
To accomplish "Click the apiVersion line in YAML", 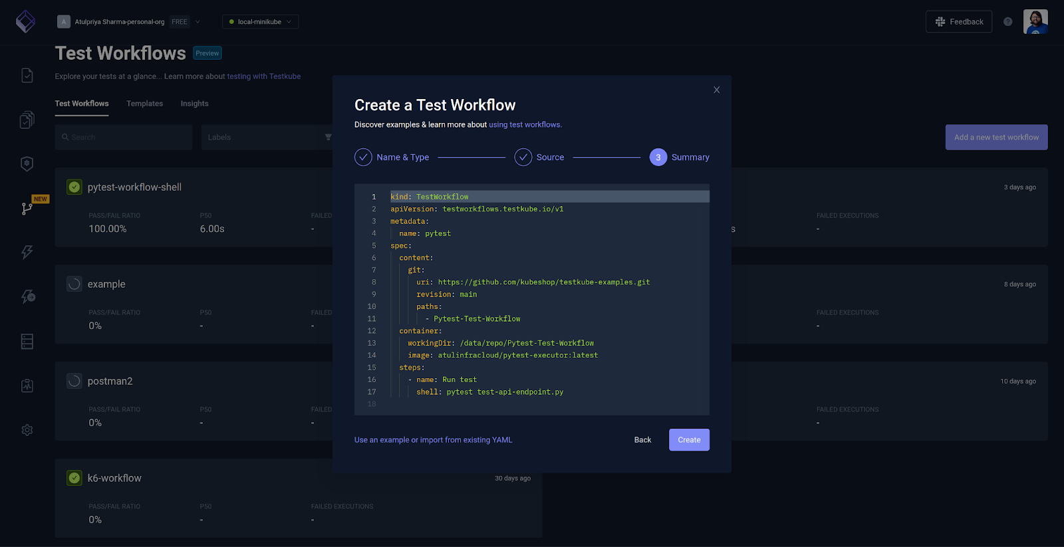I will (477, 209).
